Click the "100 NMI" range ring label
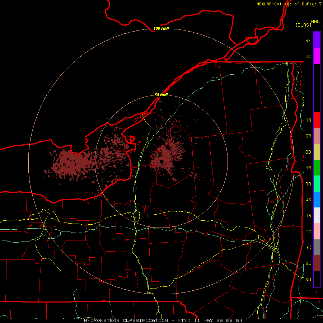This screenshot has height=323, width=323. pyautogui.click(x=161, y=28)
